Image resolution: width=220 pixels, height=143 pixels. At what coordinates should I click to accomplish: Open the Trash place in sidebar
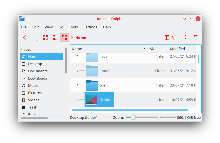tap(33, 107)
